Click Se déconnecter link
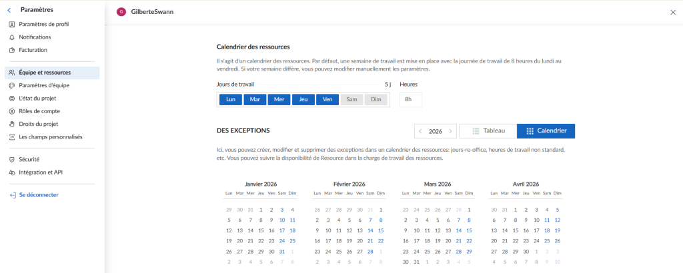The height and width of the screenshot is (273, 683). point(39,195)
